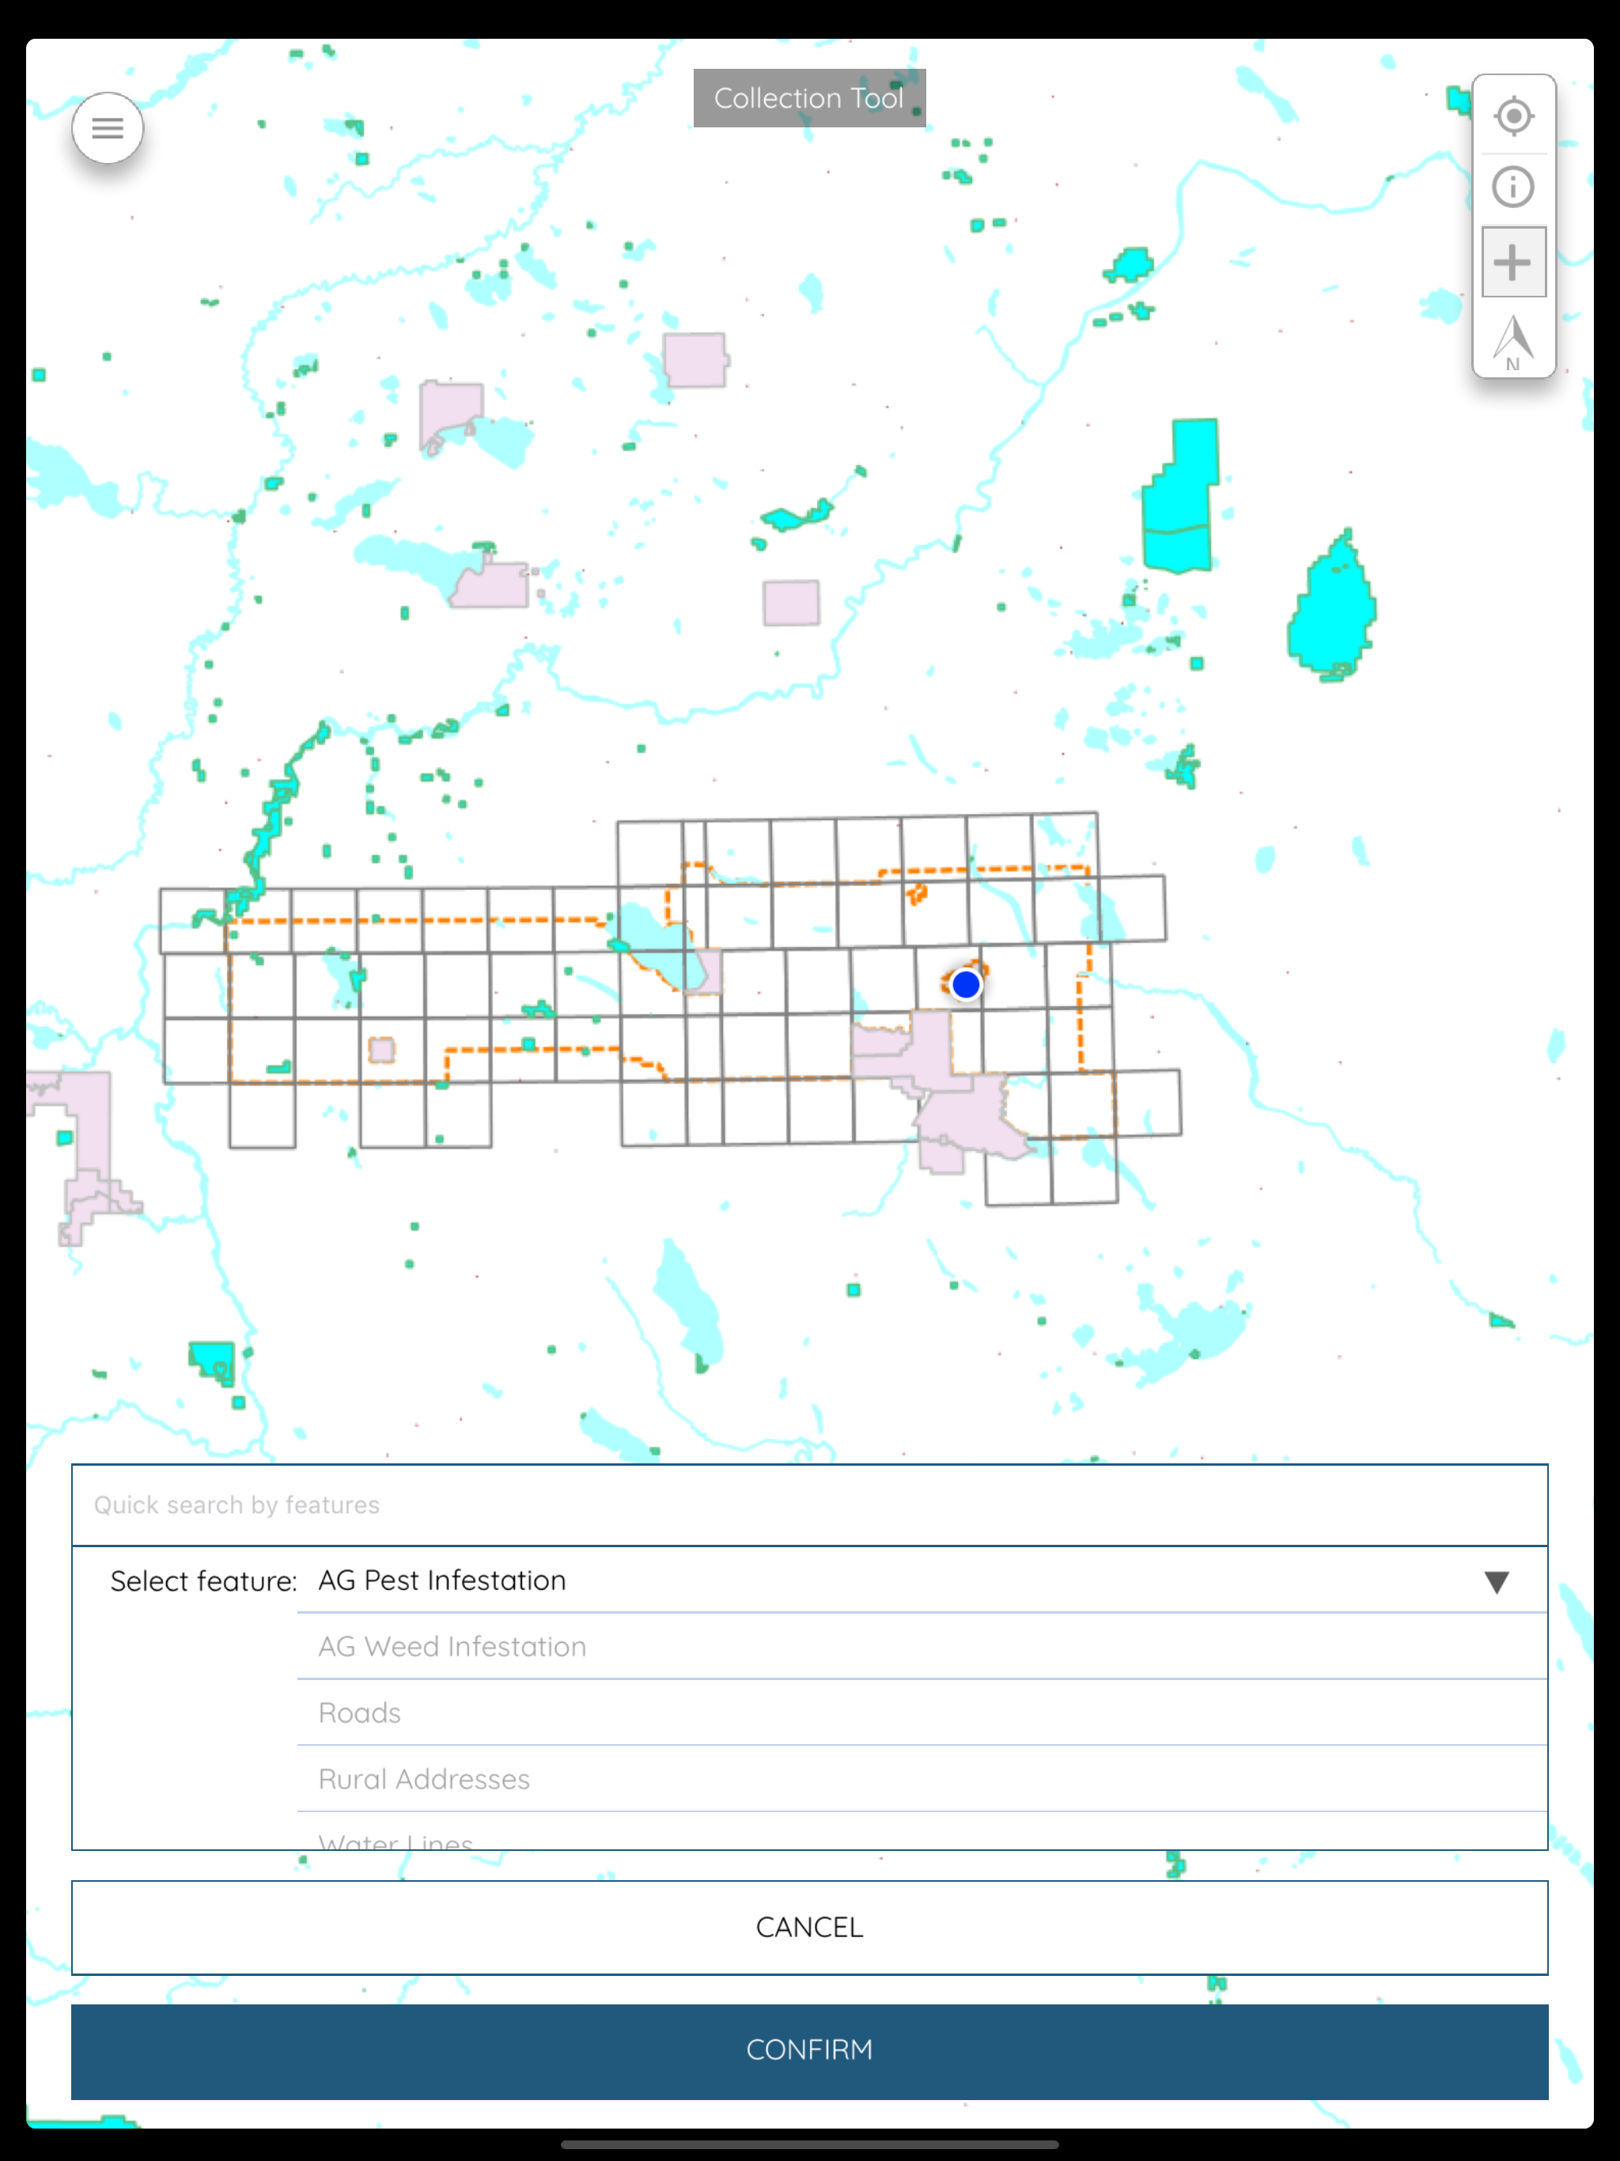Open the hamburger menu button

click(x=108, y=128)
